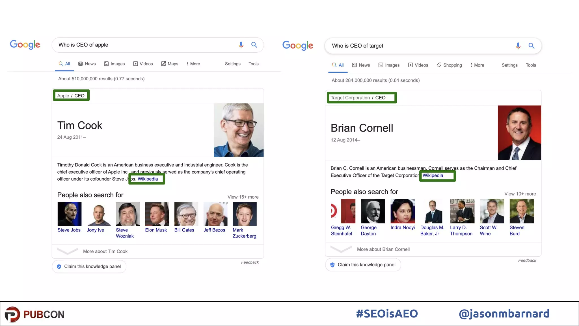This screenshot has width=579, height=326.
Task: Expand More about Tim Cook
Action: click(x=105, y=251)
